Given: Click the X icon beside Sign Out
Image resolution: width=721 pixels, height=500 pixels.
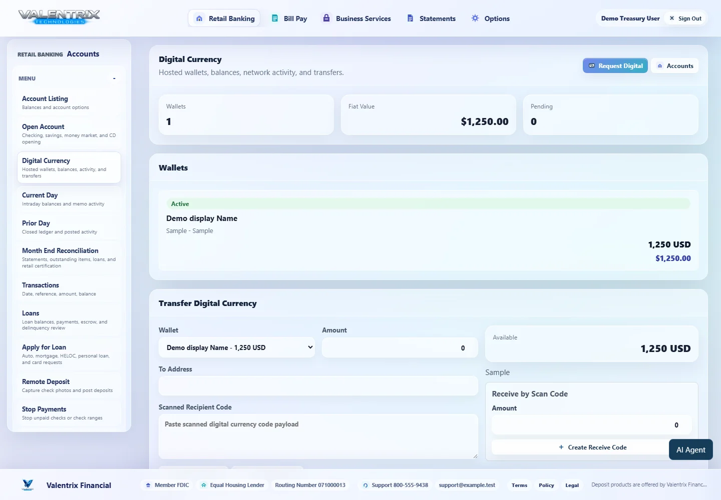Looking at the screenshot, I should pos(672,18).
